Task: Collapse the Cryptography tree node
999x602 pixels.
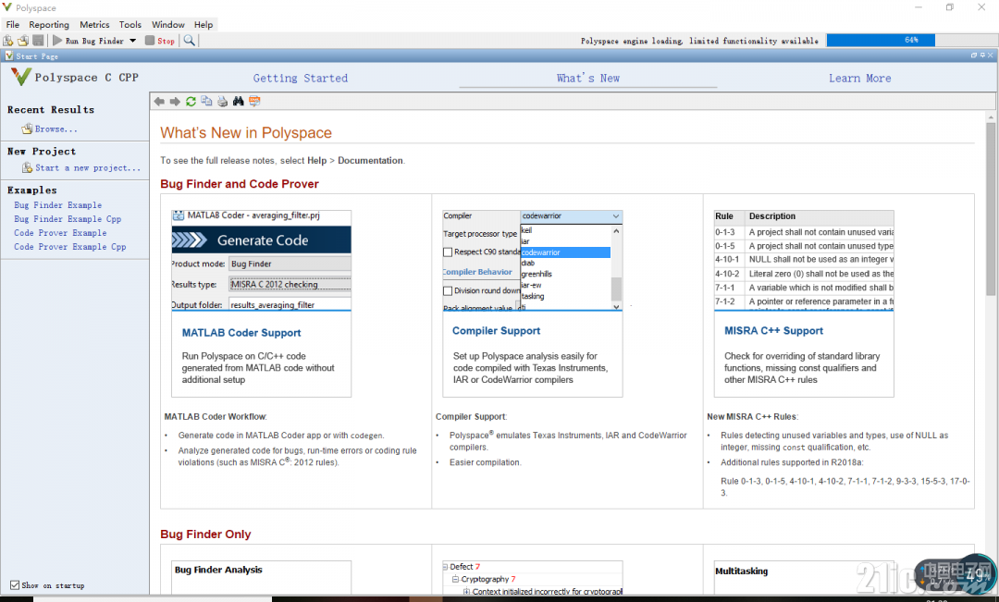Action: [455, 579]
